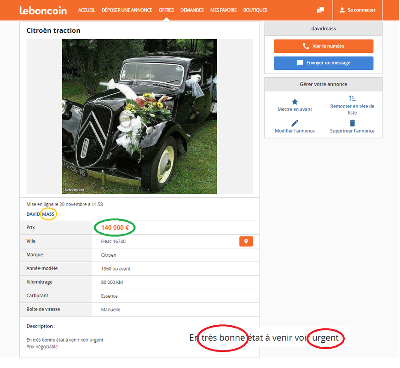Click the 80 000 KM mileage value
Viewport: 400px width, 368px height.
tap(112, 282)
